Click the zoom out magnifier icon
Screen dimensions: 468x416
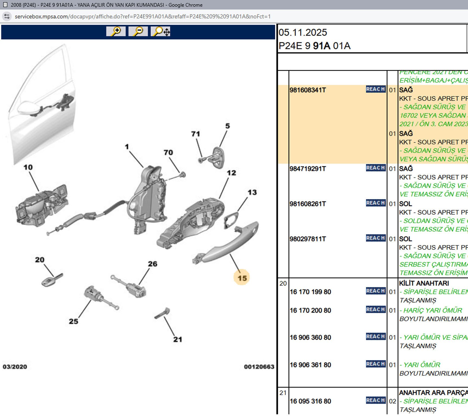pos(138,31)
